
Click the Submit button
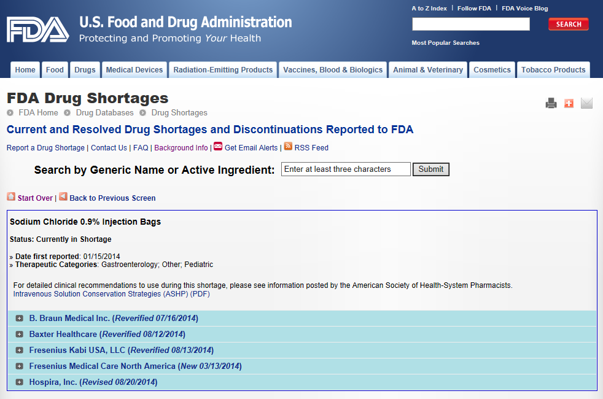click(x=430, y=169)
